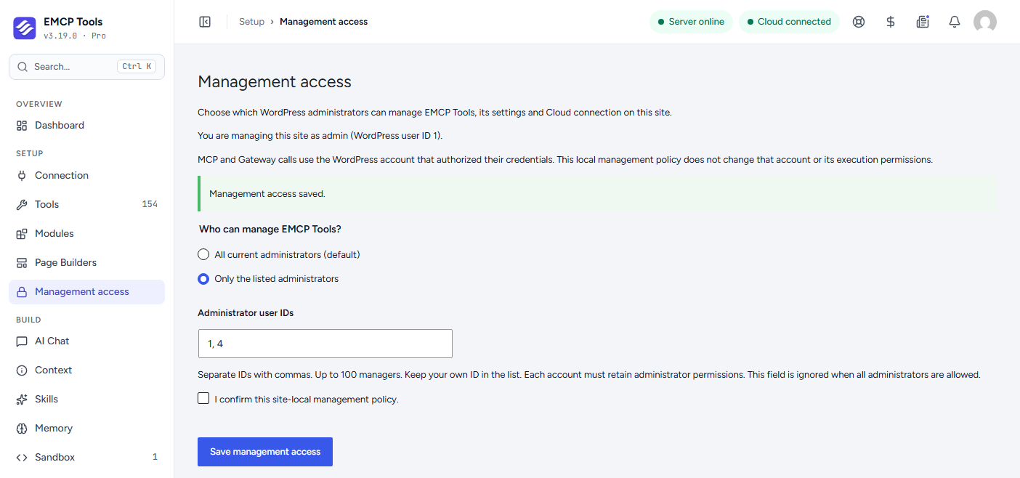The height and width of the screenshot is (478, 1020).
Task: Click the Management access page heading
Action: 275,82
